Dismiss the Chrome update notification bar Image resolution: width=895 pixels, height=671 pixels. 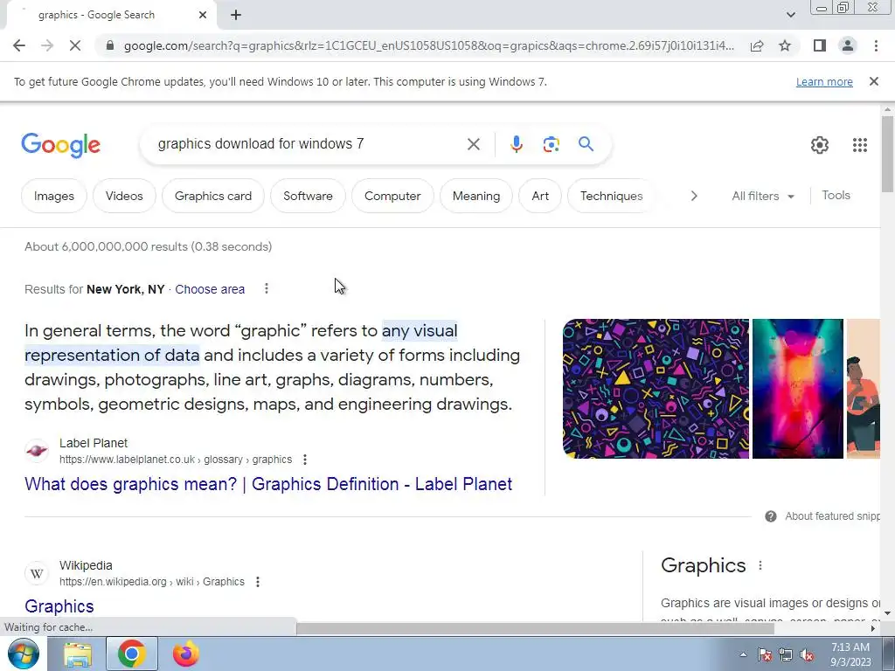[x=873, y=81]
